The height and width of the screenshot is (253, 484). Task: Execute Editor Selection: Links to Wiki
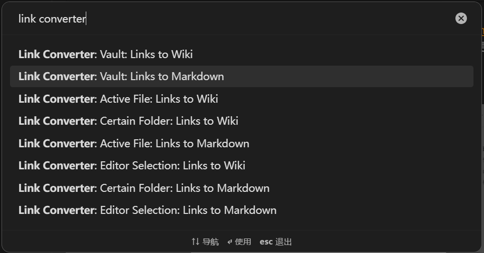pyautogui.click(x=132, y=165)
